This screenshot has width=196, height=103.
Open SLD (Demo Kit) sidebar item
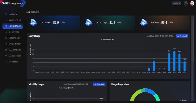(13, 50)
